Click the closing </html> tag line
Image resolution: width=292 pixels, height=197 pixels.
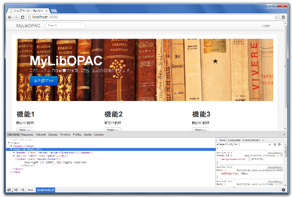pyautogui.click(x=15, y=172)
